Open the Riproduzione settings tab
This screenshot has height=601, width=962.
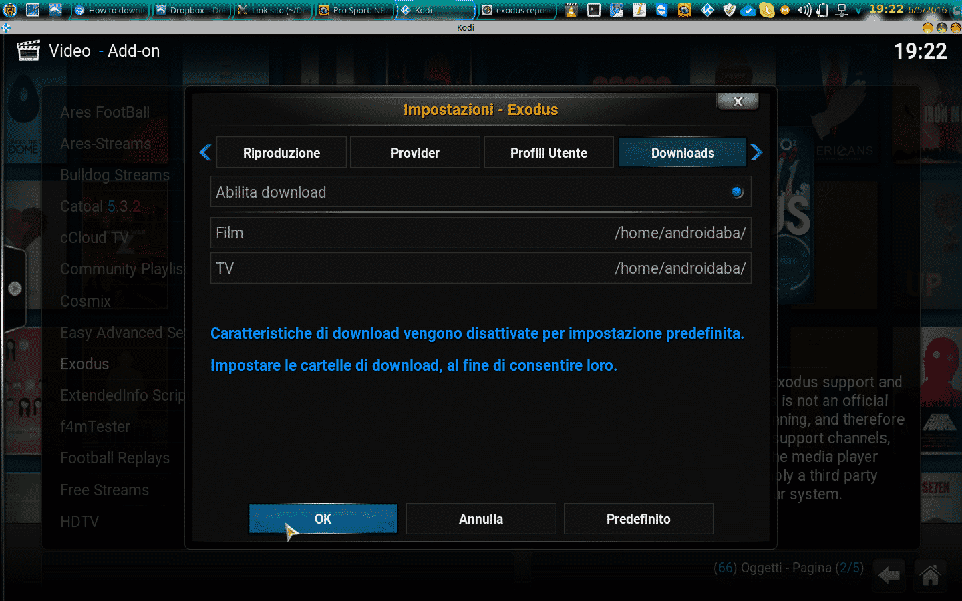281,152
